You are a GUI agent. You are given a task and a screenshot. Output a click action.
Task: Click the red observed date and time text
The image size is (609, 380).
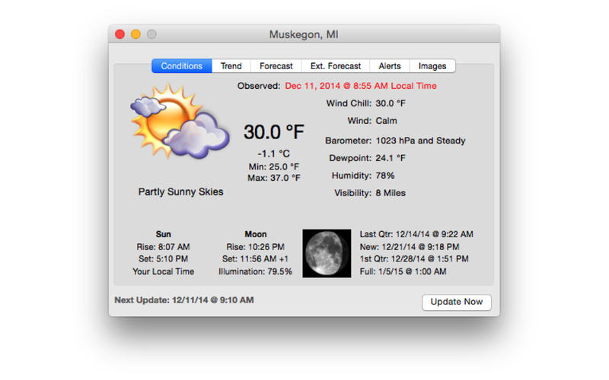click(361, 86)
